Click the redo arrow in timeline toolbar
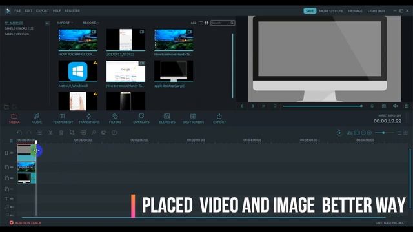413x232 pixels. 29,133
